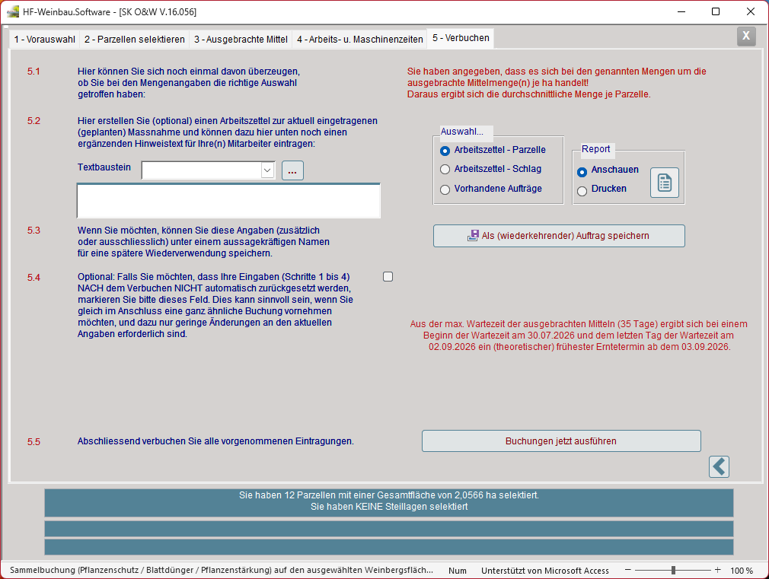The width and height of the screenshot is (769, 579).
Task: Click the '12 Parzellen' selection summary banner
Action: 389,502
